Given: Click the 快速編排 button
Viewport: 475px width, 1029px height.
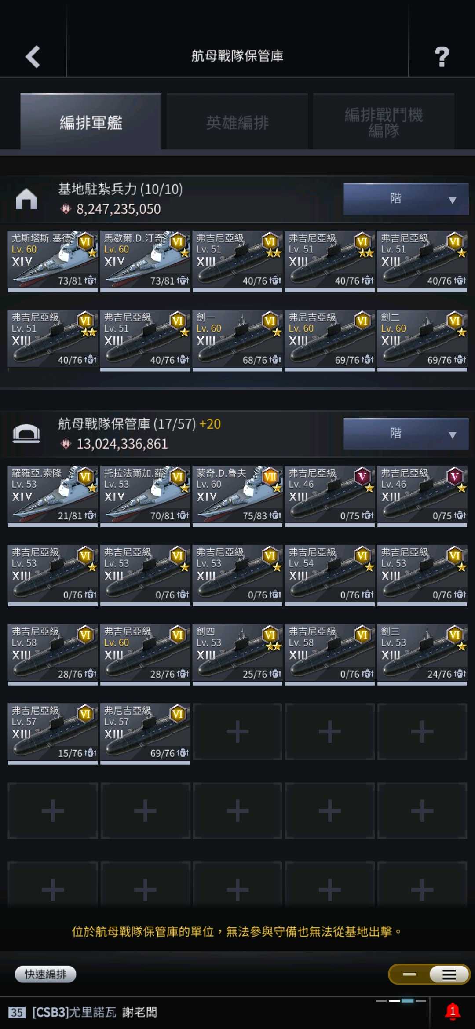Looking at the screenshot, I should pos(45,974).
